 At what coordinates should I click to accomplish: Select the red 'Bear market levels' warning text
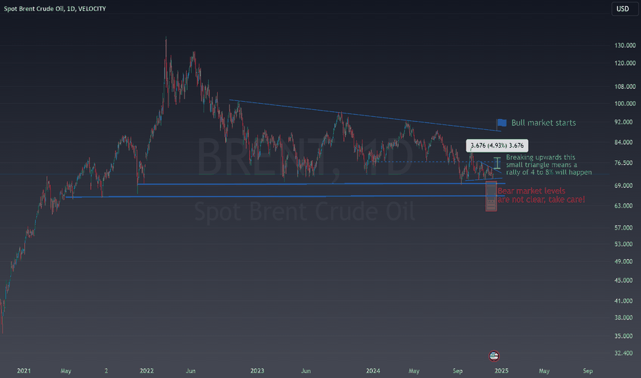click(541, 195)
